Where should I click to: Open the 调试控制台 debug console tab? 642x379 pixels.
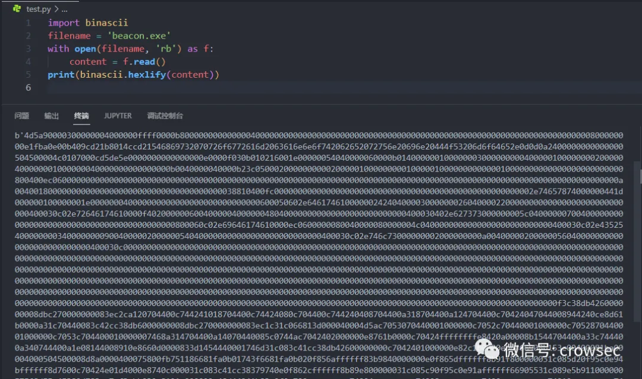165,116
